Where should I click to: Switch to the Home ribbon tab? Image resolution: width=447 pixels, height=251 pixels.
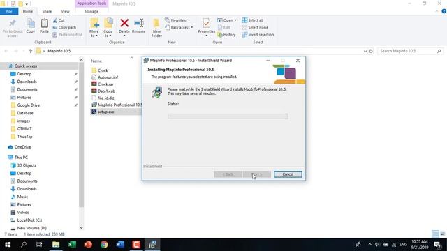click(x=28, y=11)
